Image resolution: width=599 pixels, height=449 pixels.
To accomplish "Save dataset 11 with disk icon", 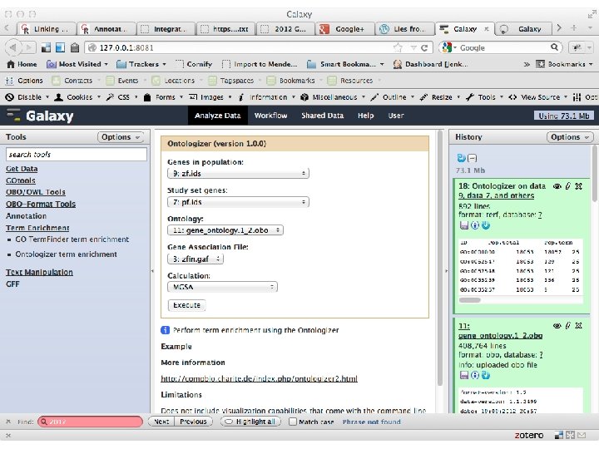I will [464, 375].
